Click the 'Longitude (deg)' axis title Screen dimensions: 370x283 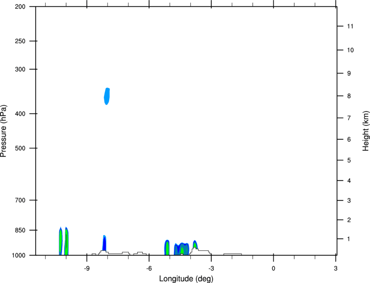[186, 279]
